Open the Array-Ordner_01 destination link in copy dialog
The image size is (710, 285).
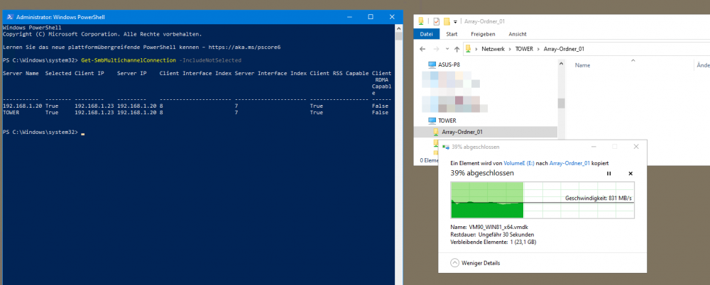tap(569, 163)
